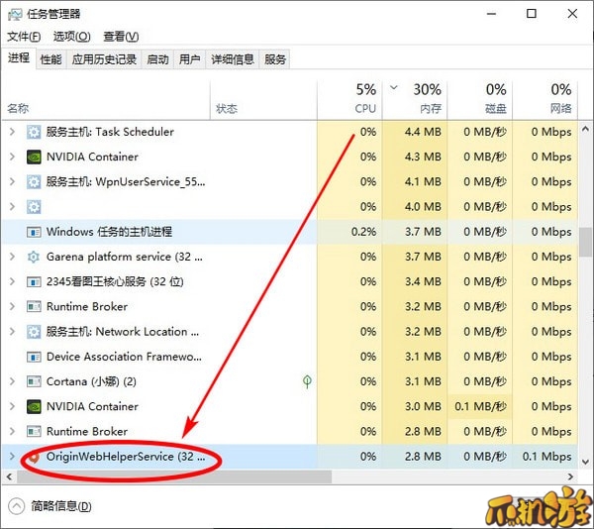Click the gear icon of the unnamed 4.0 MB process
The image size is (594, 529).
34,207
